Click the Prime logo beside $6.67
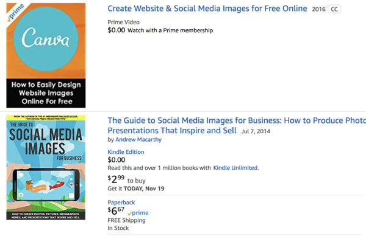Viewport: 366px width, 236px height. 138,213
